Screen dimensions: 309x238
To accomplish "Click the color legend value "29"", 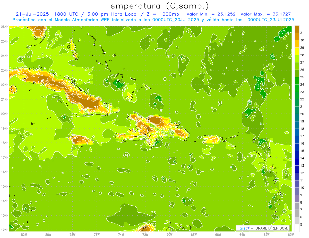I will 302,48.
